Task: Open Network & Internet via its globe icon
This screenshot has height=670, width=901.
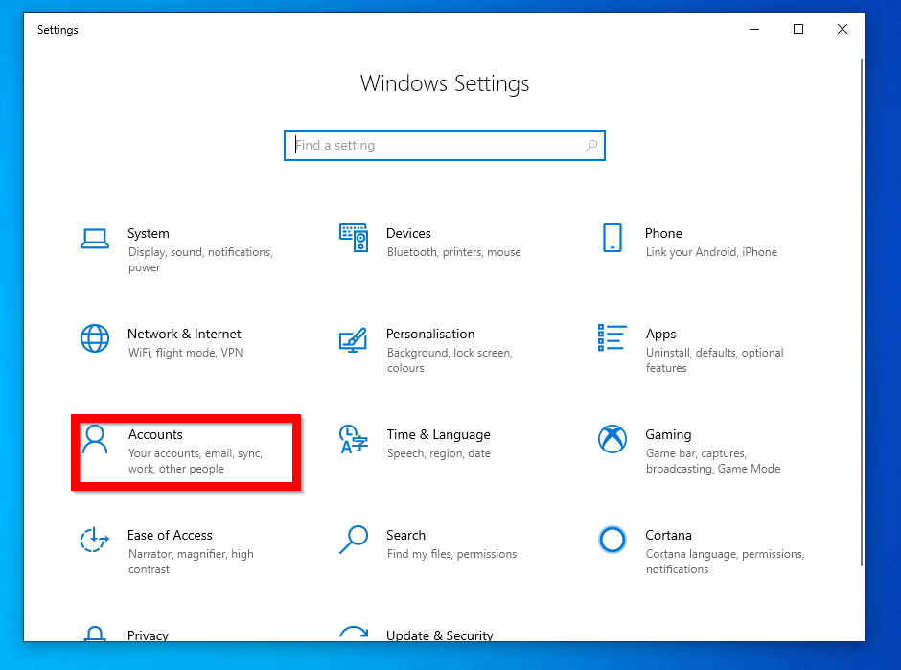Action: tap(95, 338)
